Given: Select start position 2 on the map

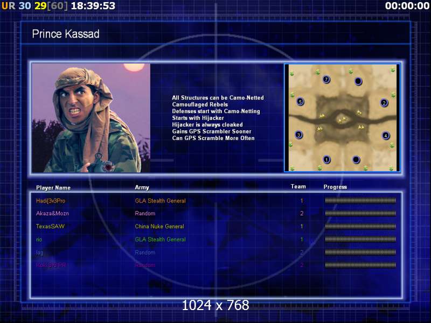Looking at the screenshot, I should click(384, 103).
